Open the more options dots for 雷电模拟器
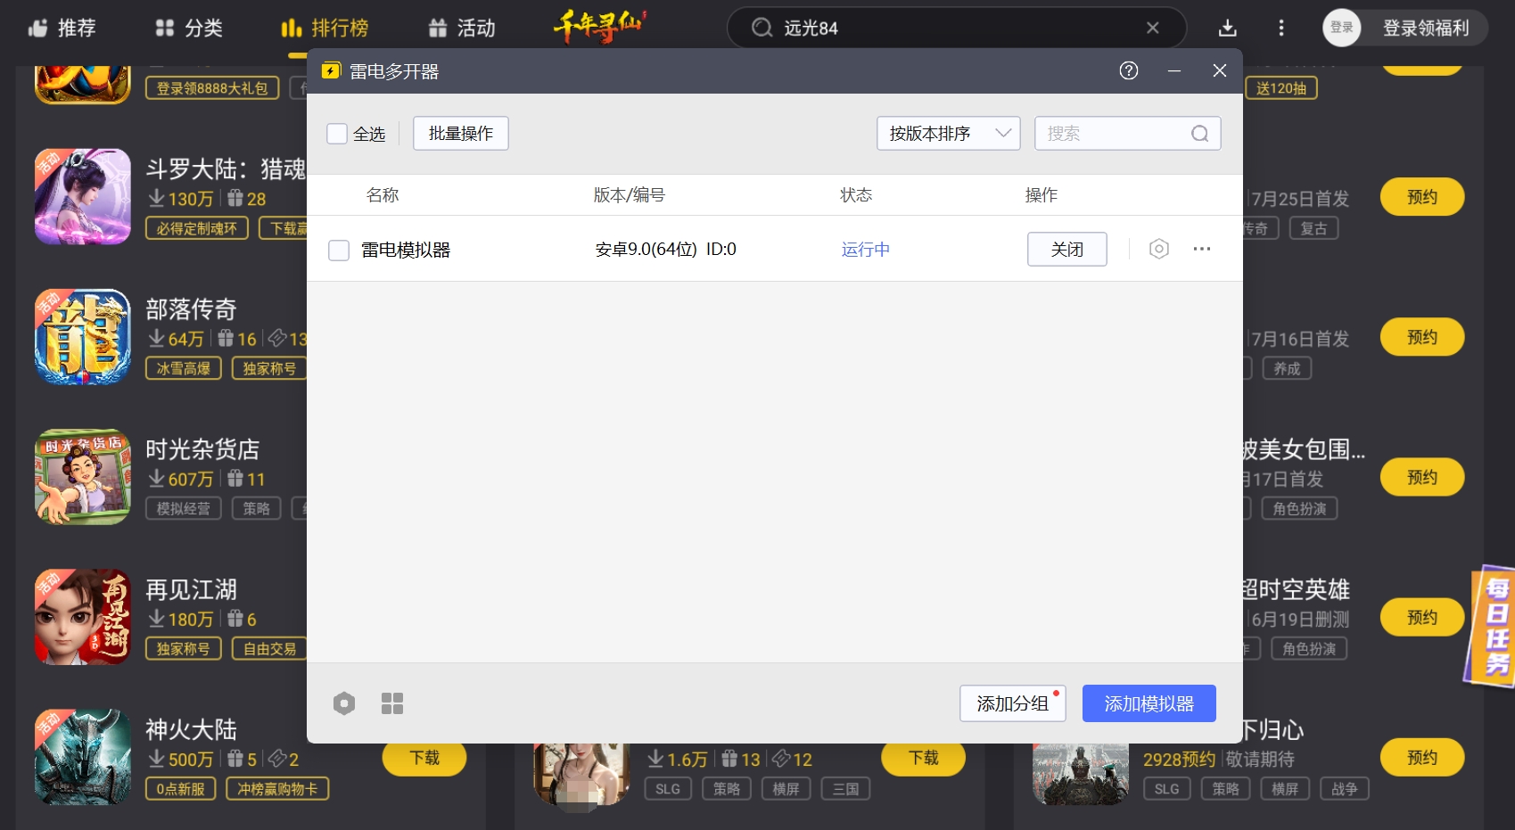This screenshot has width=1515, height=830. click(1202, 249)
